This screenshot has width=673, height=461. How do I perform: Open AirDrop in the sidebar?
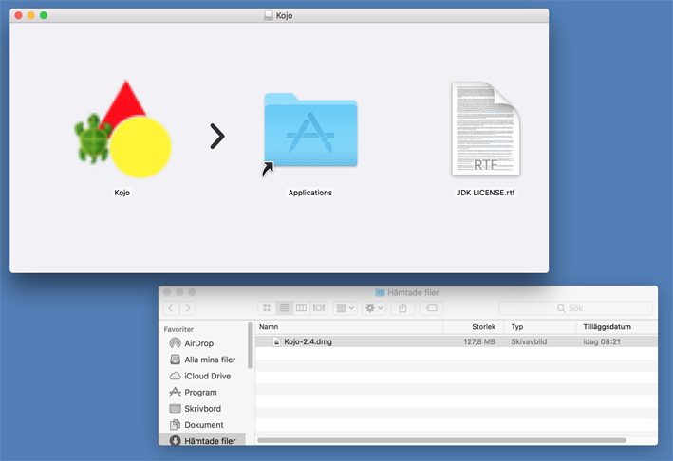tap(198, 343)
